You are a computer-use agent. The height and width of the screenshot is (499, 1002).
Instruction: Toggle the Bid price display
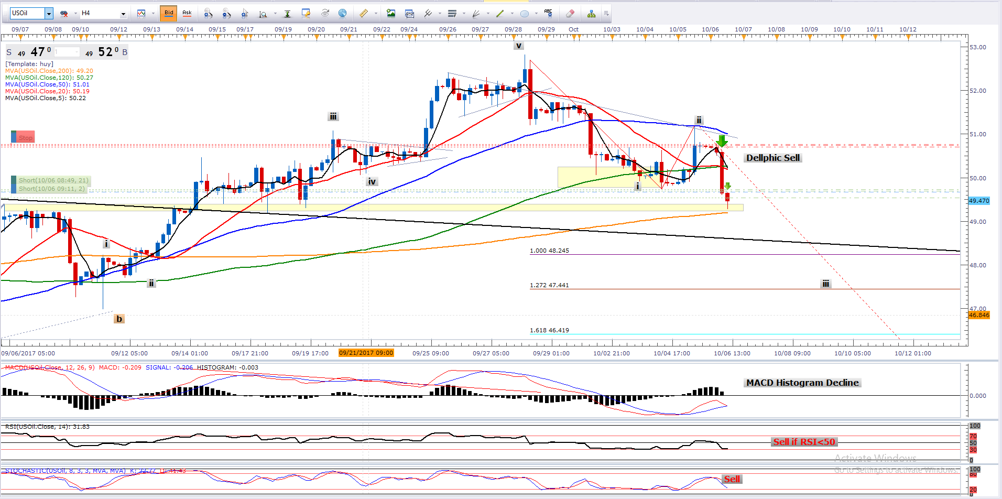click(x=169, y=13)
